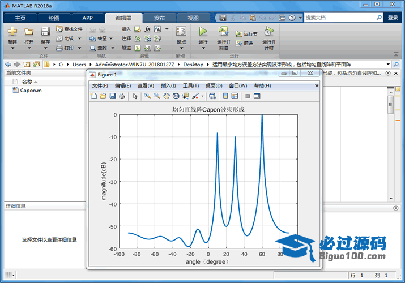The image size is (405, 283).
Task: Click the Save (保存) icon in ribbon
Action: (x=45, y=32)
